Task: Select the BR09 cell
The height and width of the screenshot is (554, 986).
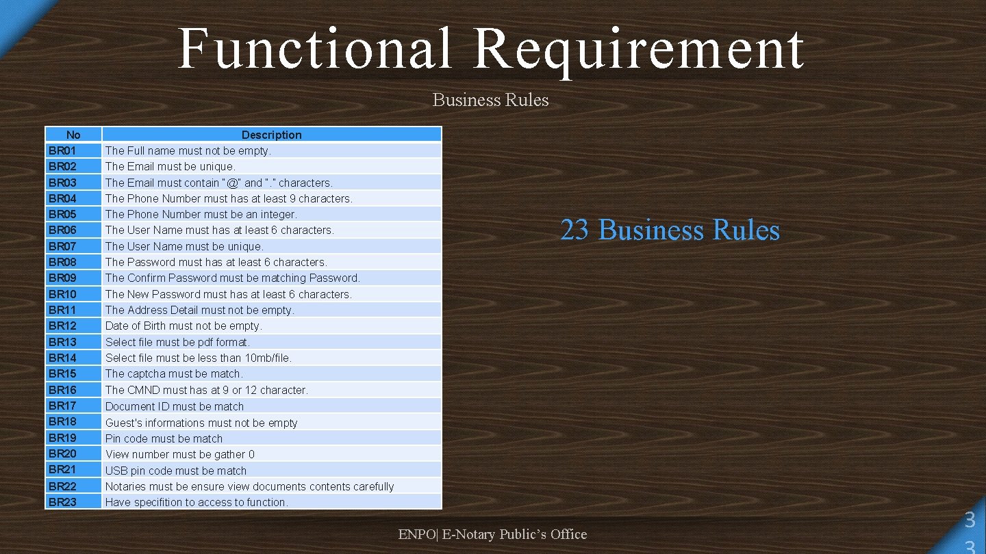Action: click(73, 278)
